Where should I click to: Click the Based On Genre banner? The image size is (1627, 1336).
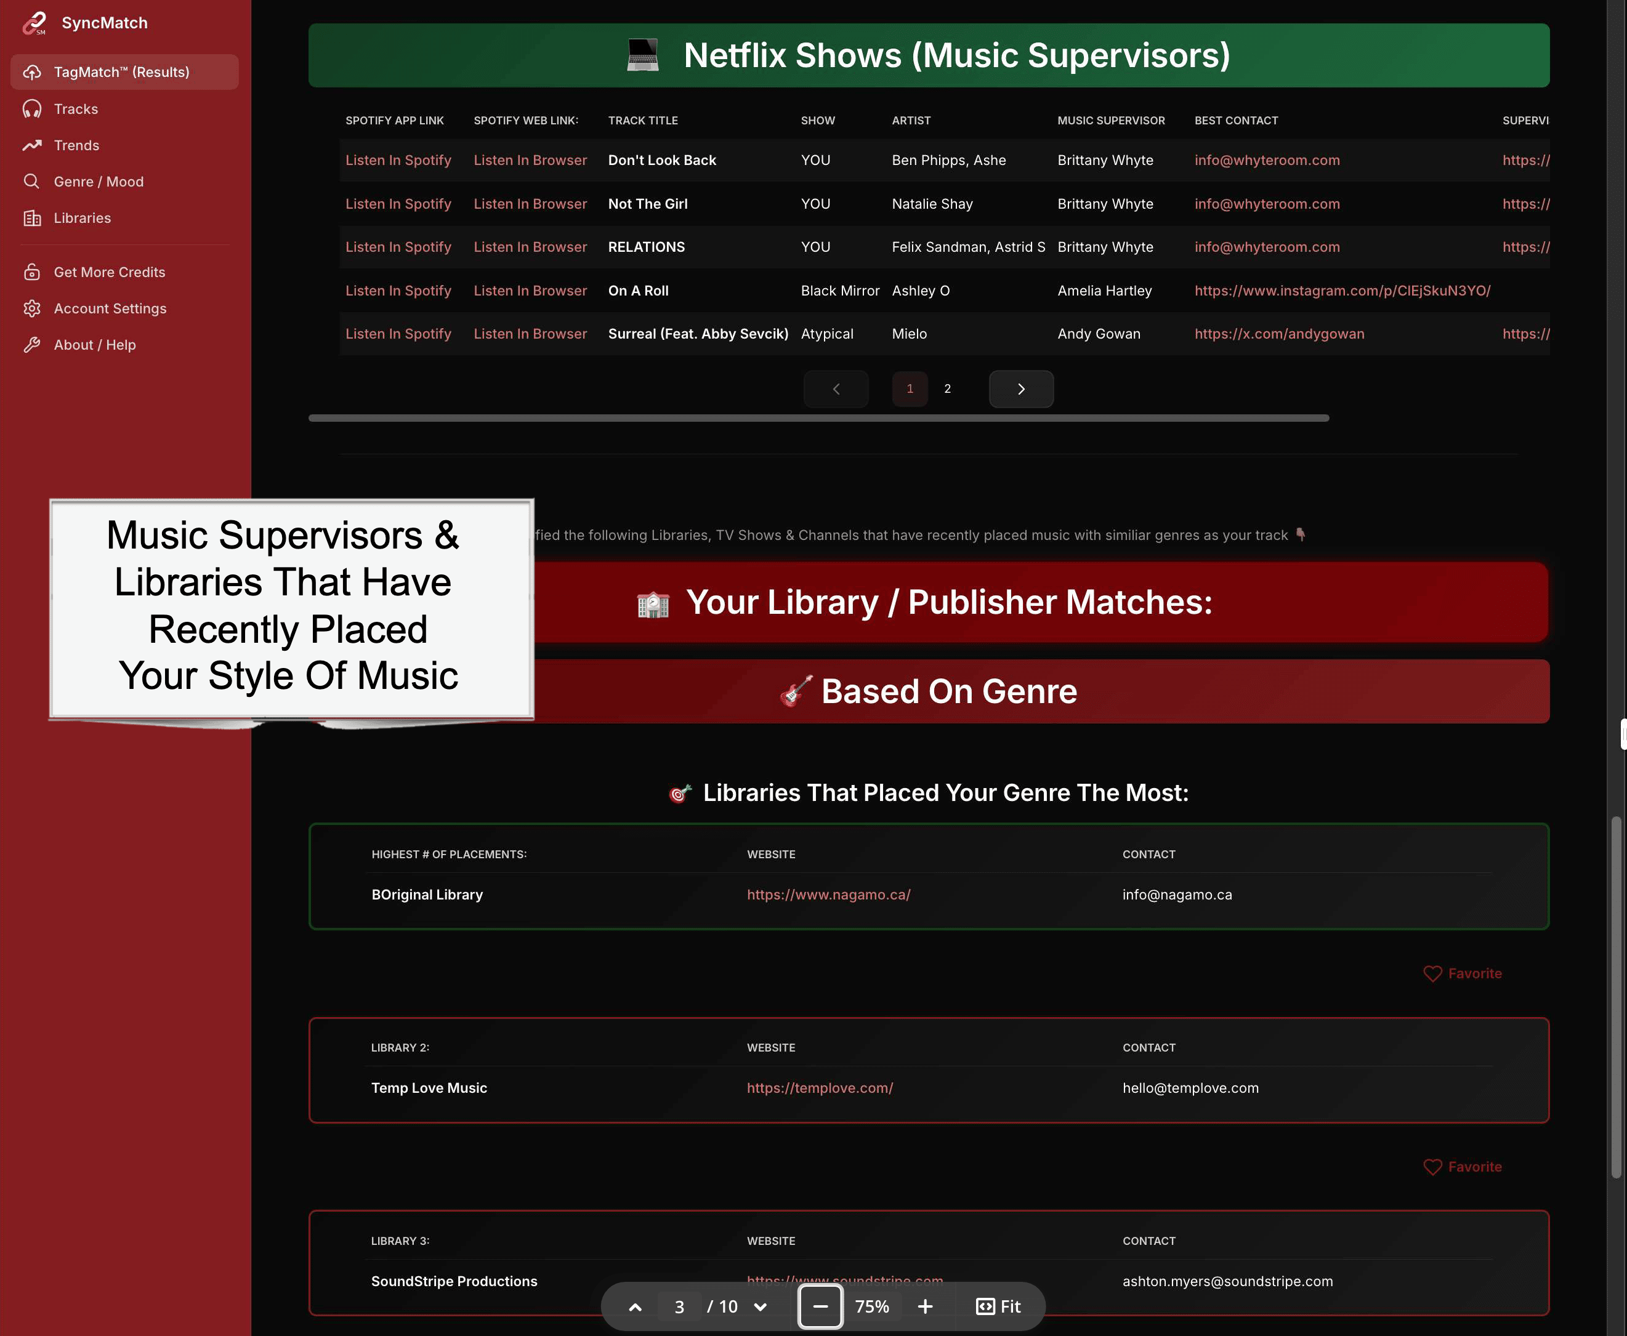[929, 691]
